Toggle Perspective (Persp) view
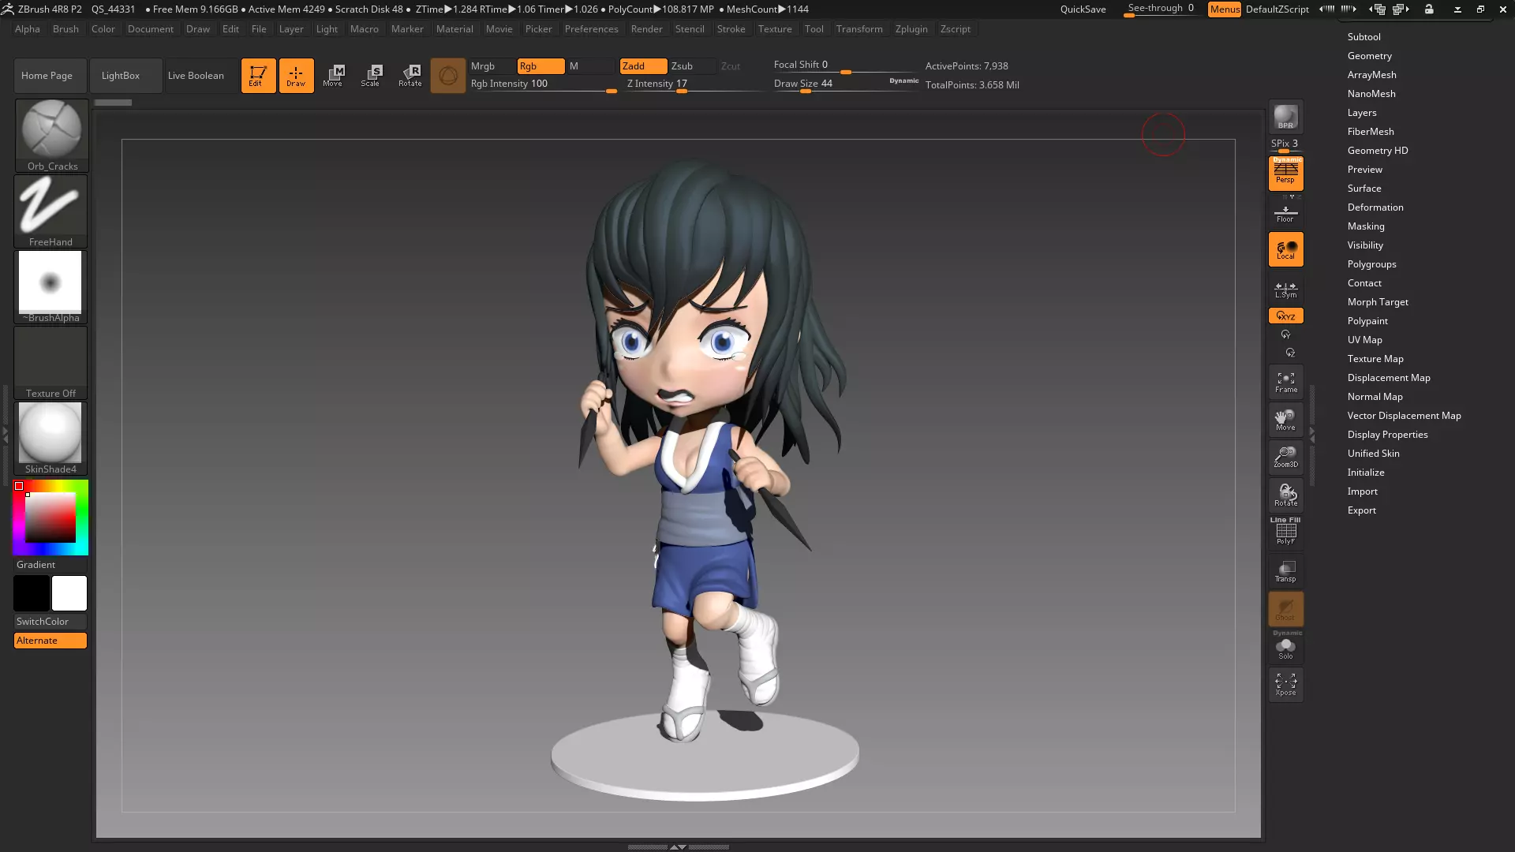This screenshot has width=1515, height=852. point(1285,174)
